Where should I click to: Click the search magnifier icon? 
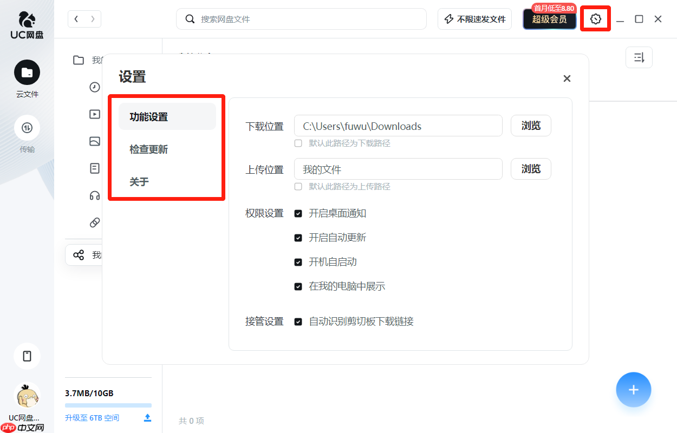point(190,19)
